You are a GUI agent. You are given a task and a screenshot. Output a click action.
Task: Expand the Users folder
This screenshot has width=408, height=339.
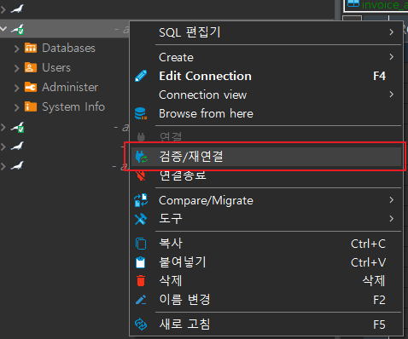click(17, 68)
